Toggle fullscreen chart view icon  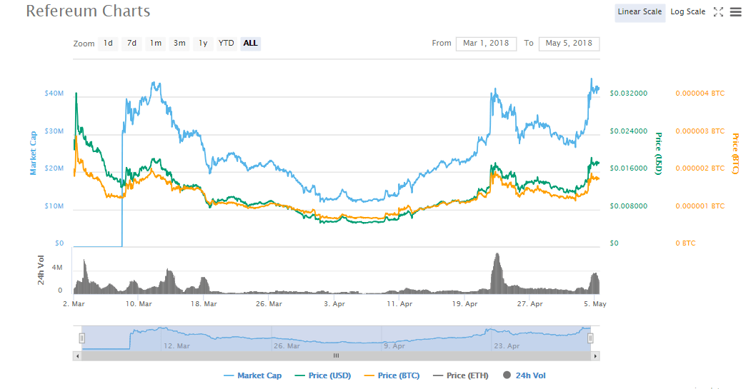point(719,12)
